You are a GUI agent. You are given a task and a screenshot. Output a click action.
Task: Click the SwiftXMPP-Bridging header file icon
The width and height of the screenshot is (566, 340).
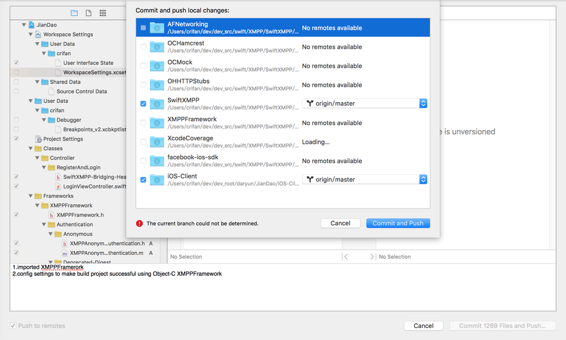point(58,177)
